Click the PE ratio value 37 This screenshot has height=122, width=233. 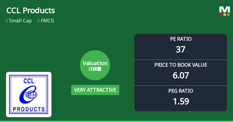click(181, 49)
